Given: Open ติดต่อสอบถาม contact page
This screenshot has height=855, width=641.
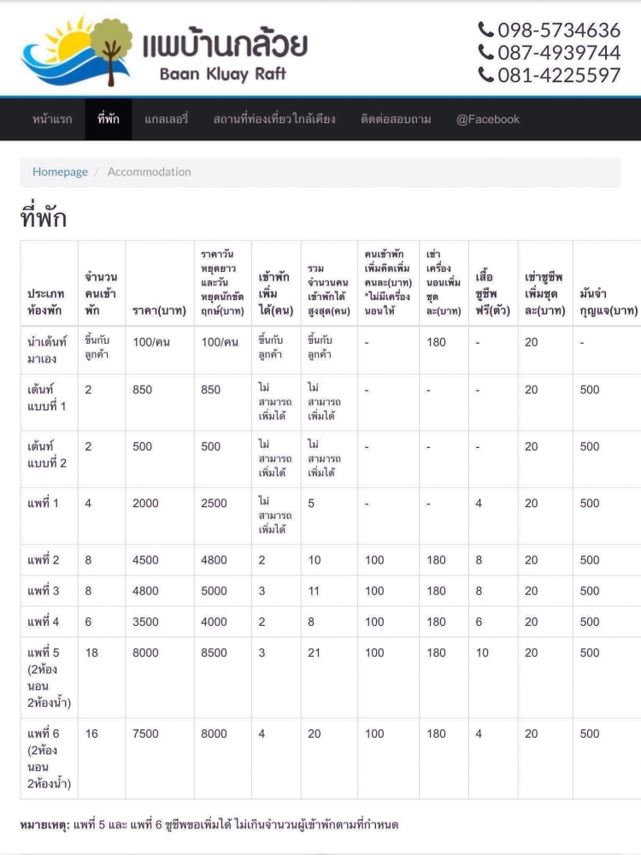Looking at the screenshot, I should (396, 120).
